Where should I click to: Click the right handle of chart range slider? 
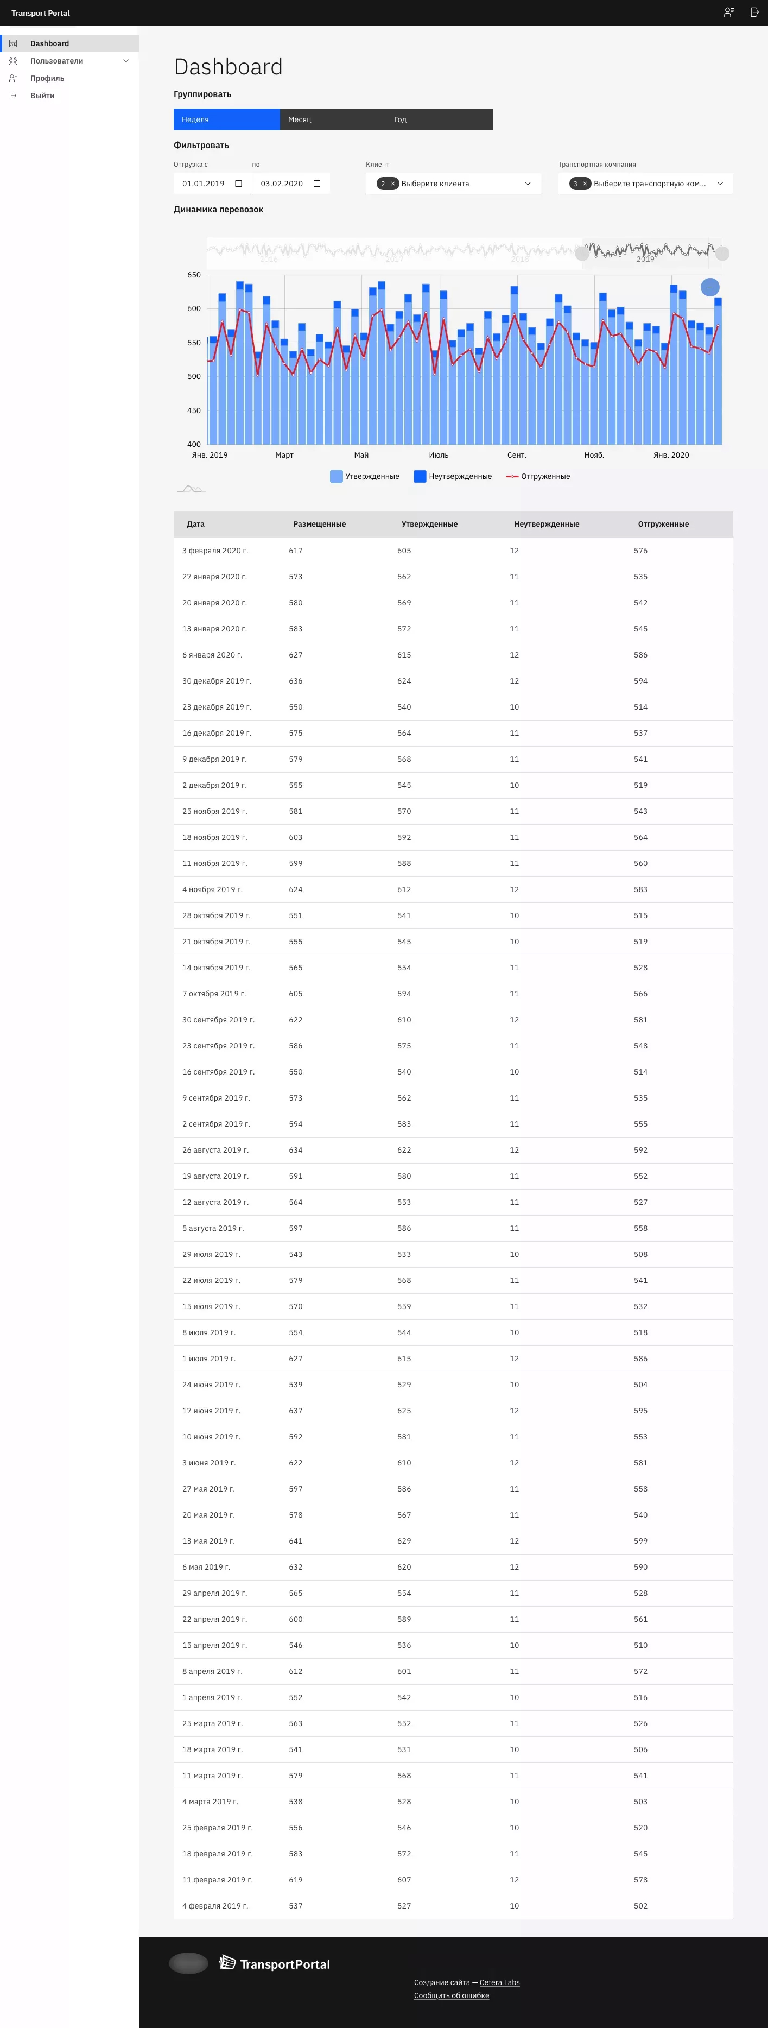click(x=722, y=254)
